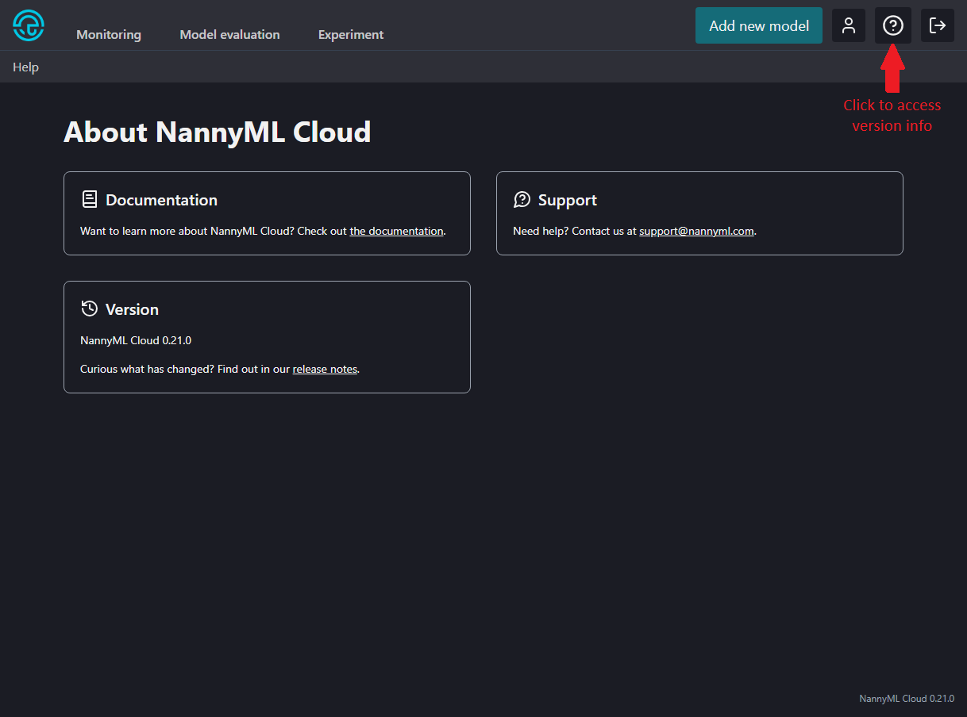Click the NannyML logo in header
This screenshot has width=967, height=717.
click(29, 26)
